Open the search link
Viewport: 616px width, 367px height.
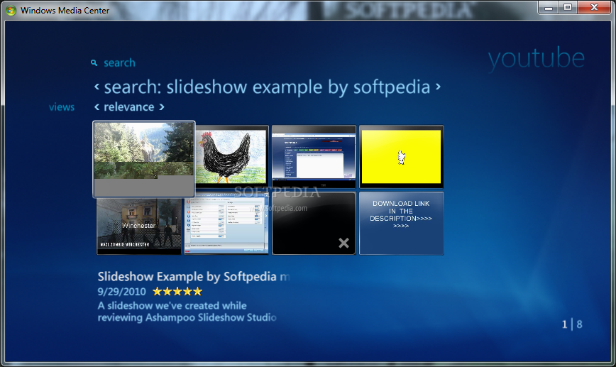pyautogui.click(x=119, y=63)
